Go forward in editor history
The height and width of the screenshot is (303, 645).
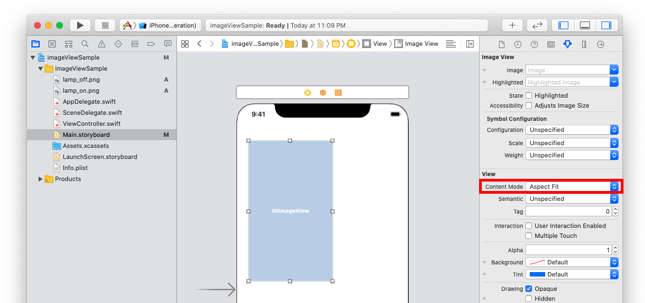tap(212, 44)
